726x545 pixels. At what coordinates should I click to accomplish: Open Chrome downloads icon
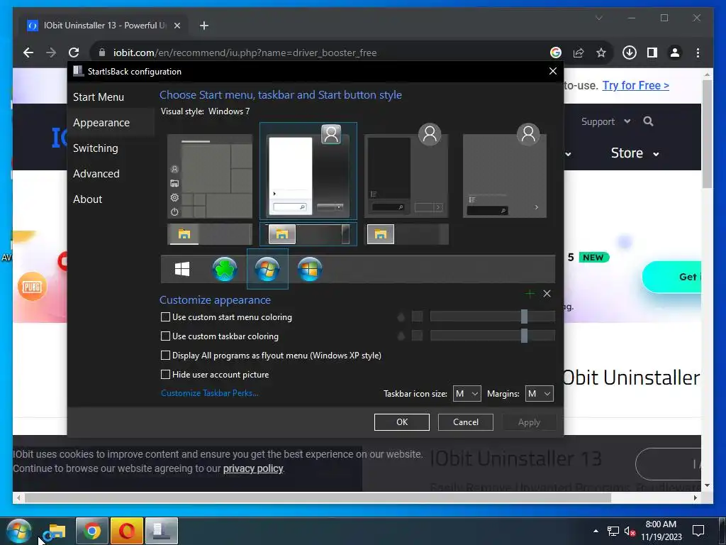[x=630, y=53]
